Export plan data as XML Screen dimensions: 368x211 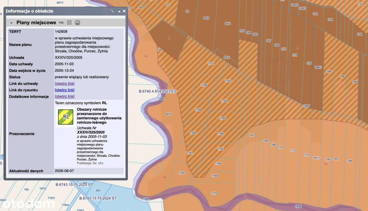[62, 22]
